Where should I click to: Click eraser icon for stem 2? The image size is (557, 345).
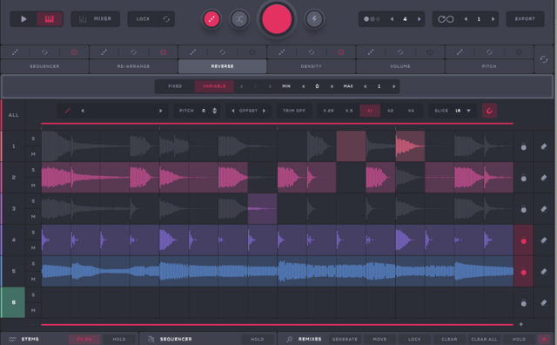click(x=544, y=178)
